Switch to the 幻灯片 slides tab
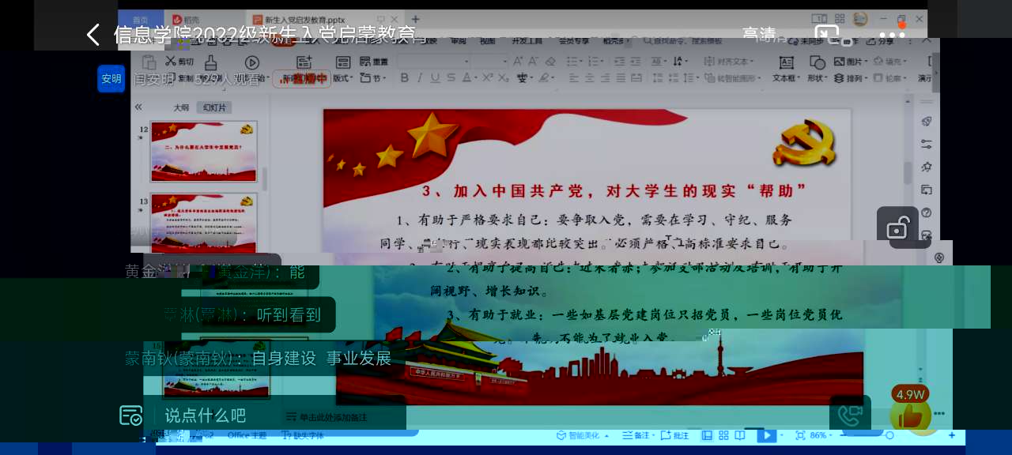The width and height of the screenshot is (1012, 455). (214, 107)
